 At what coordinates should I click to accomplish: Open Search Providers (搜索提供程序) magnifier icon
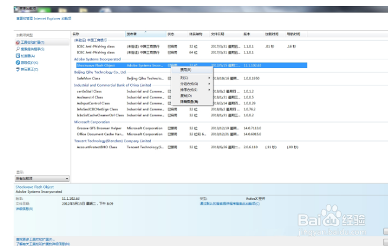point(18,49)
